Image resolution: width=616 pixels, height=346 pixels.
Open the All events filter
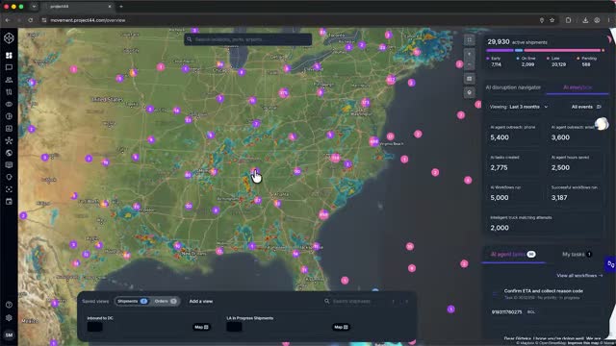click(586, 107)
